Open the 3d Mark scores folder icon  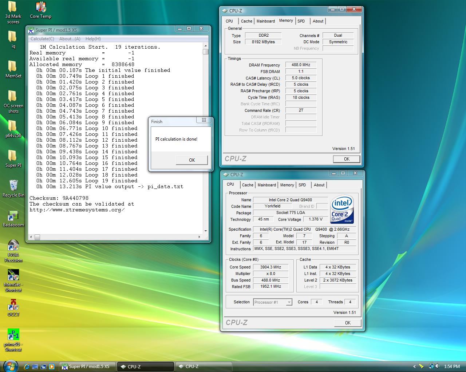[x=13, y=12]
